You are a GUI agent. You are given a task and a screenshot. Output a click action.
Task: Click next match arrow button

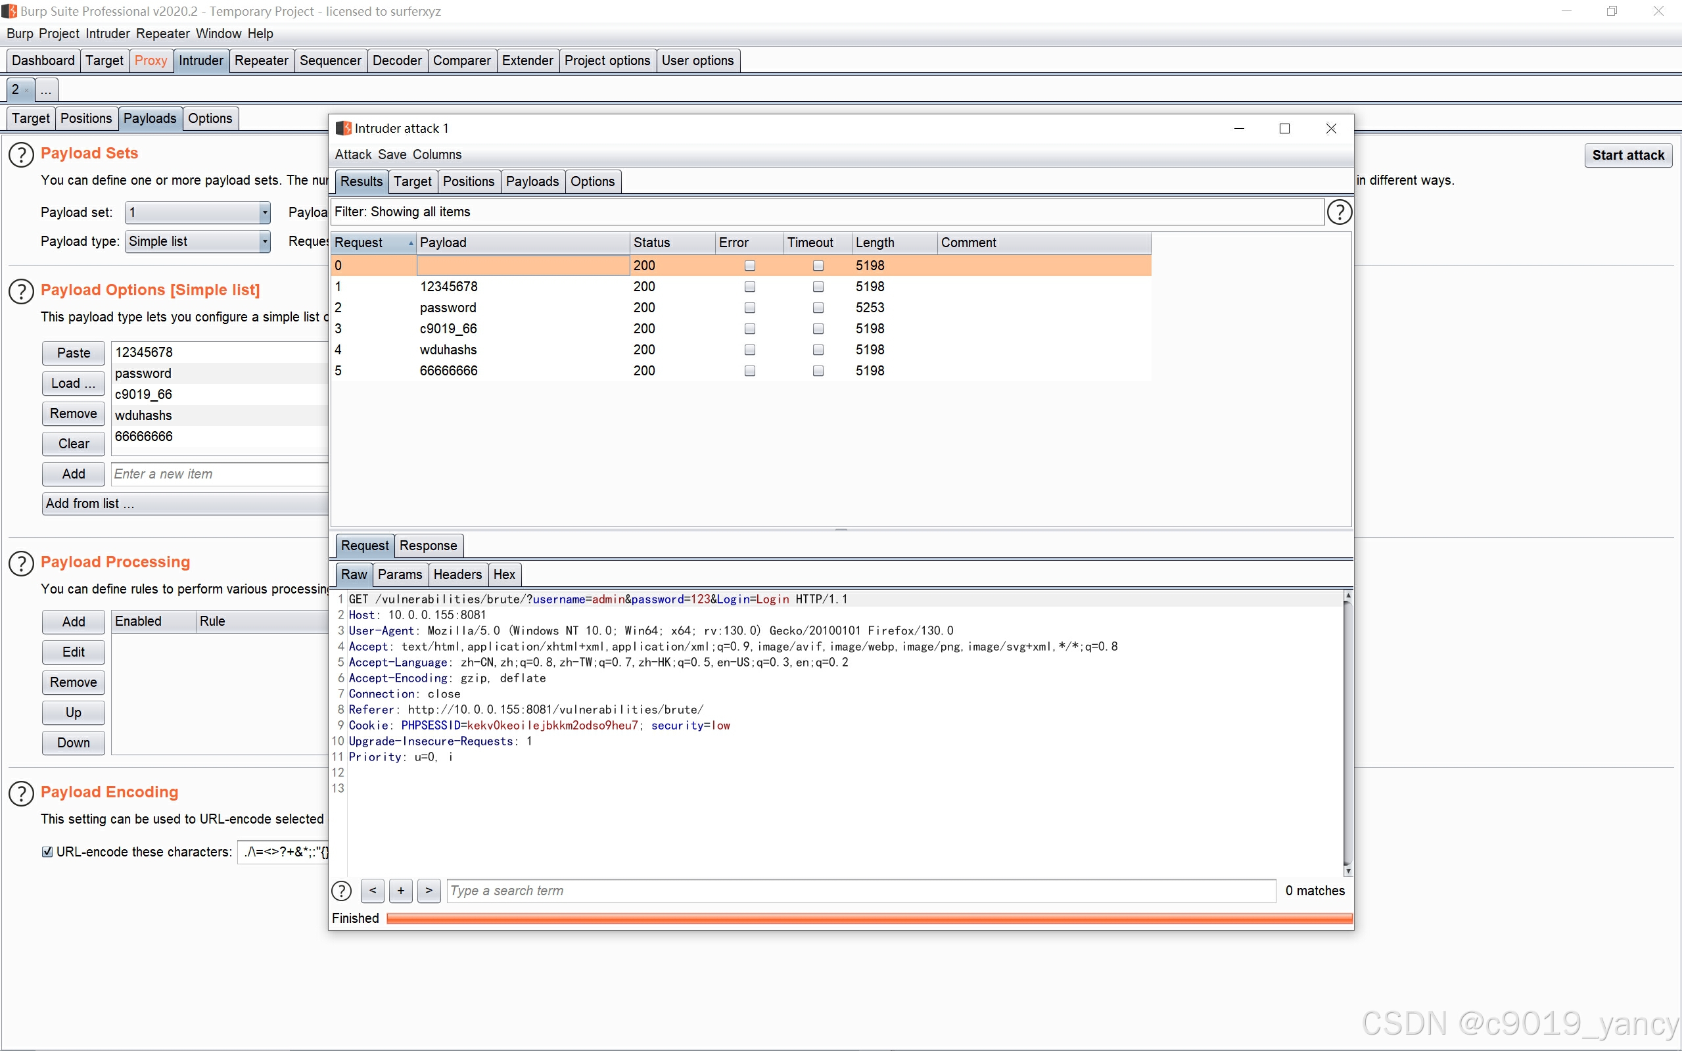coord(429,891)
